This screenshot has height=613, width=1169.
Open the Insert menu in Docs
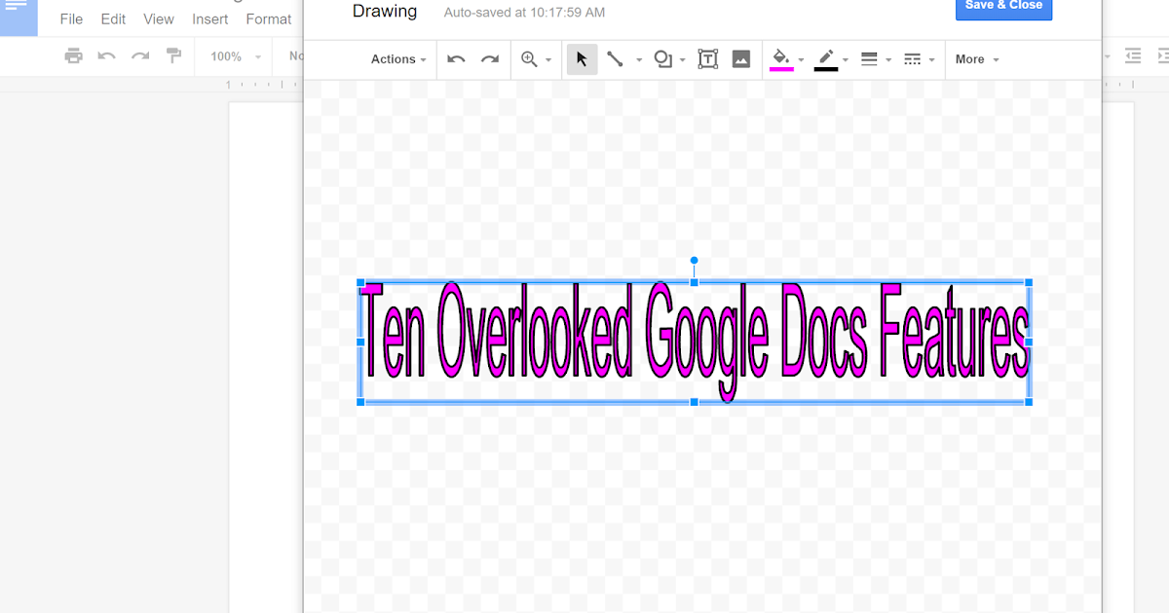(x=210, y=18)
